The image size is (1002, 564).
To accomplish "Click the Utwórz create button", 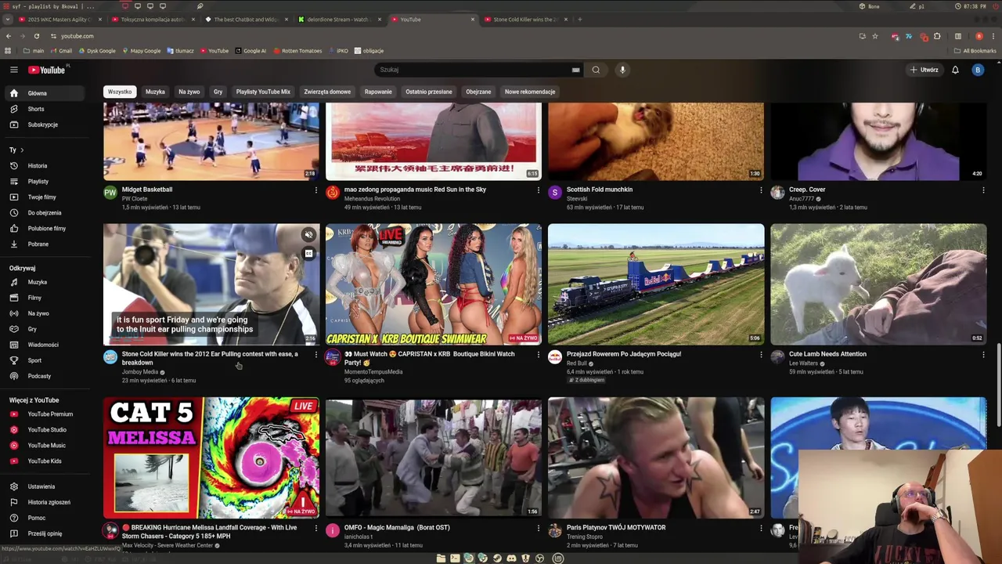I will (925, 70).
